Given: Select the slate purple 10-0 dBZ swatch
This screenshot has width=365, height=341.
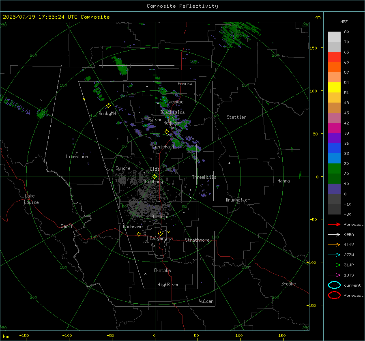Looking at the screenshot, I should click(334, 189).
